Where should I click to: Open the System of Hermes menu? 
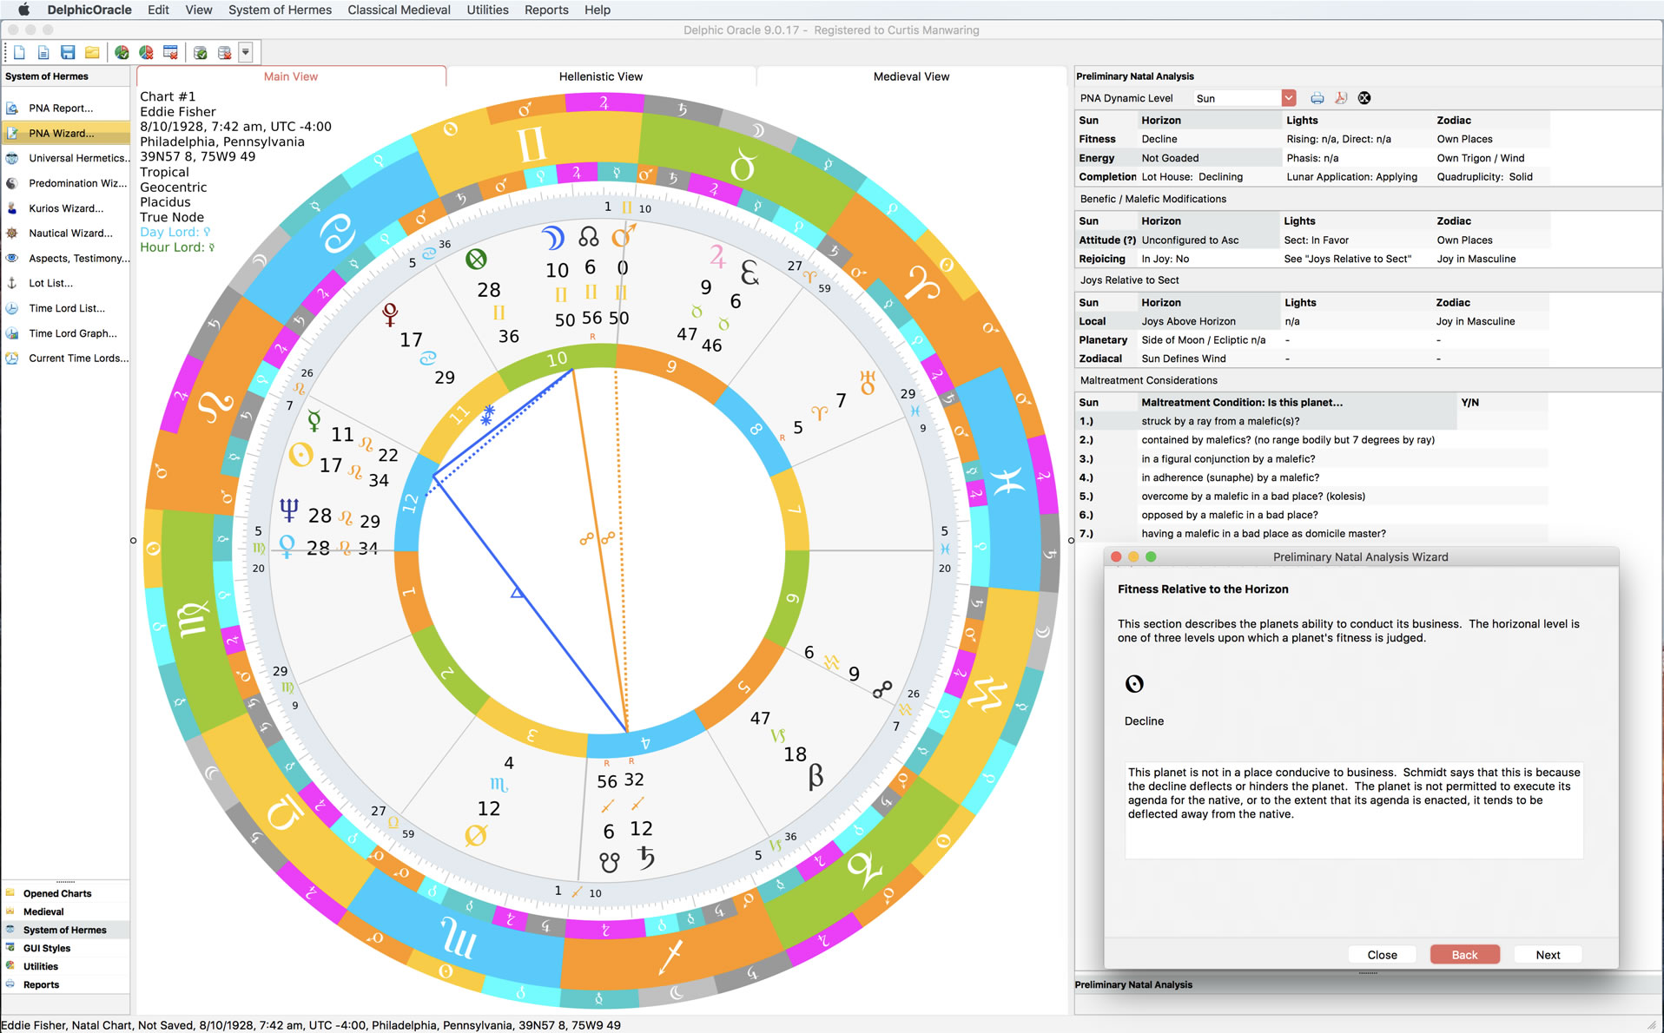(x=280, y=10)
